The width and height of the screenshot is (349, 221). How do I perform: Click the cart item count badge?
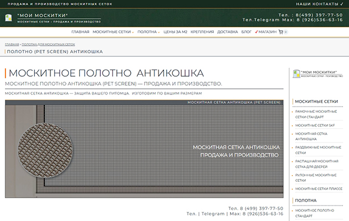coord(285,32)
